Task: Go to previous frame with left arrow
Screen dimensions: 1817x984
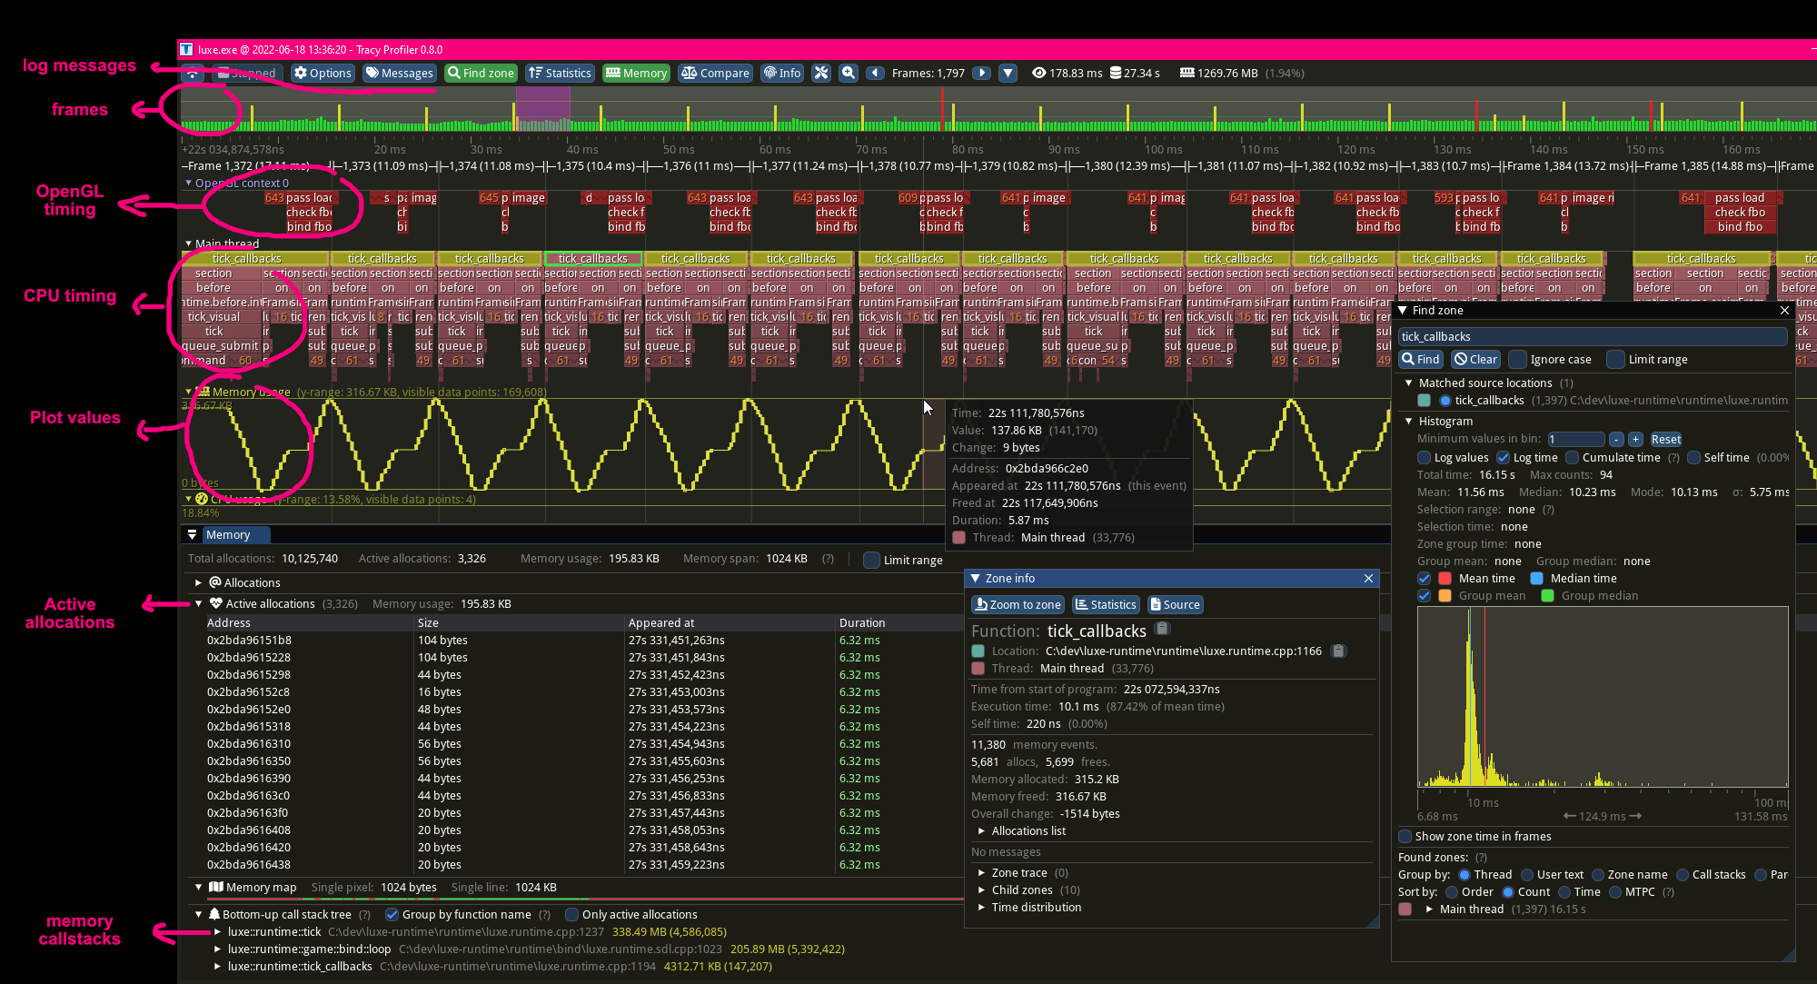Action: pyautogui.click(x=876, y=73)
